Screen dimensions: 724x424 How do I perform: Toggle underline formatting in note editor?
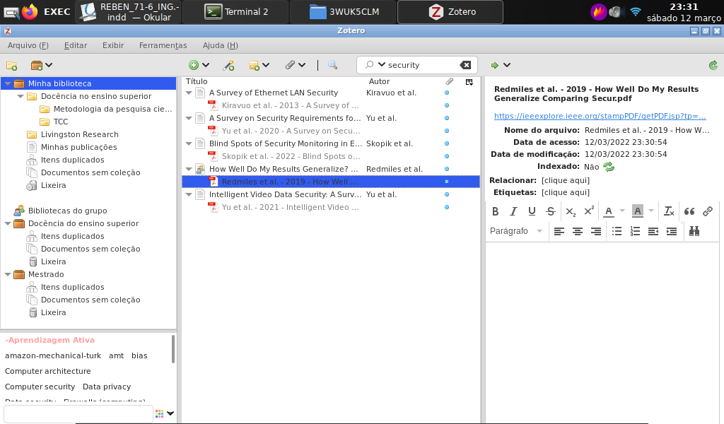click(x=532, y=211)
